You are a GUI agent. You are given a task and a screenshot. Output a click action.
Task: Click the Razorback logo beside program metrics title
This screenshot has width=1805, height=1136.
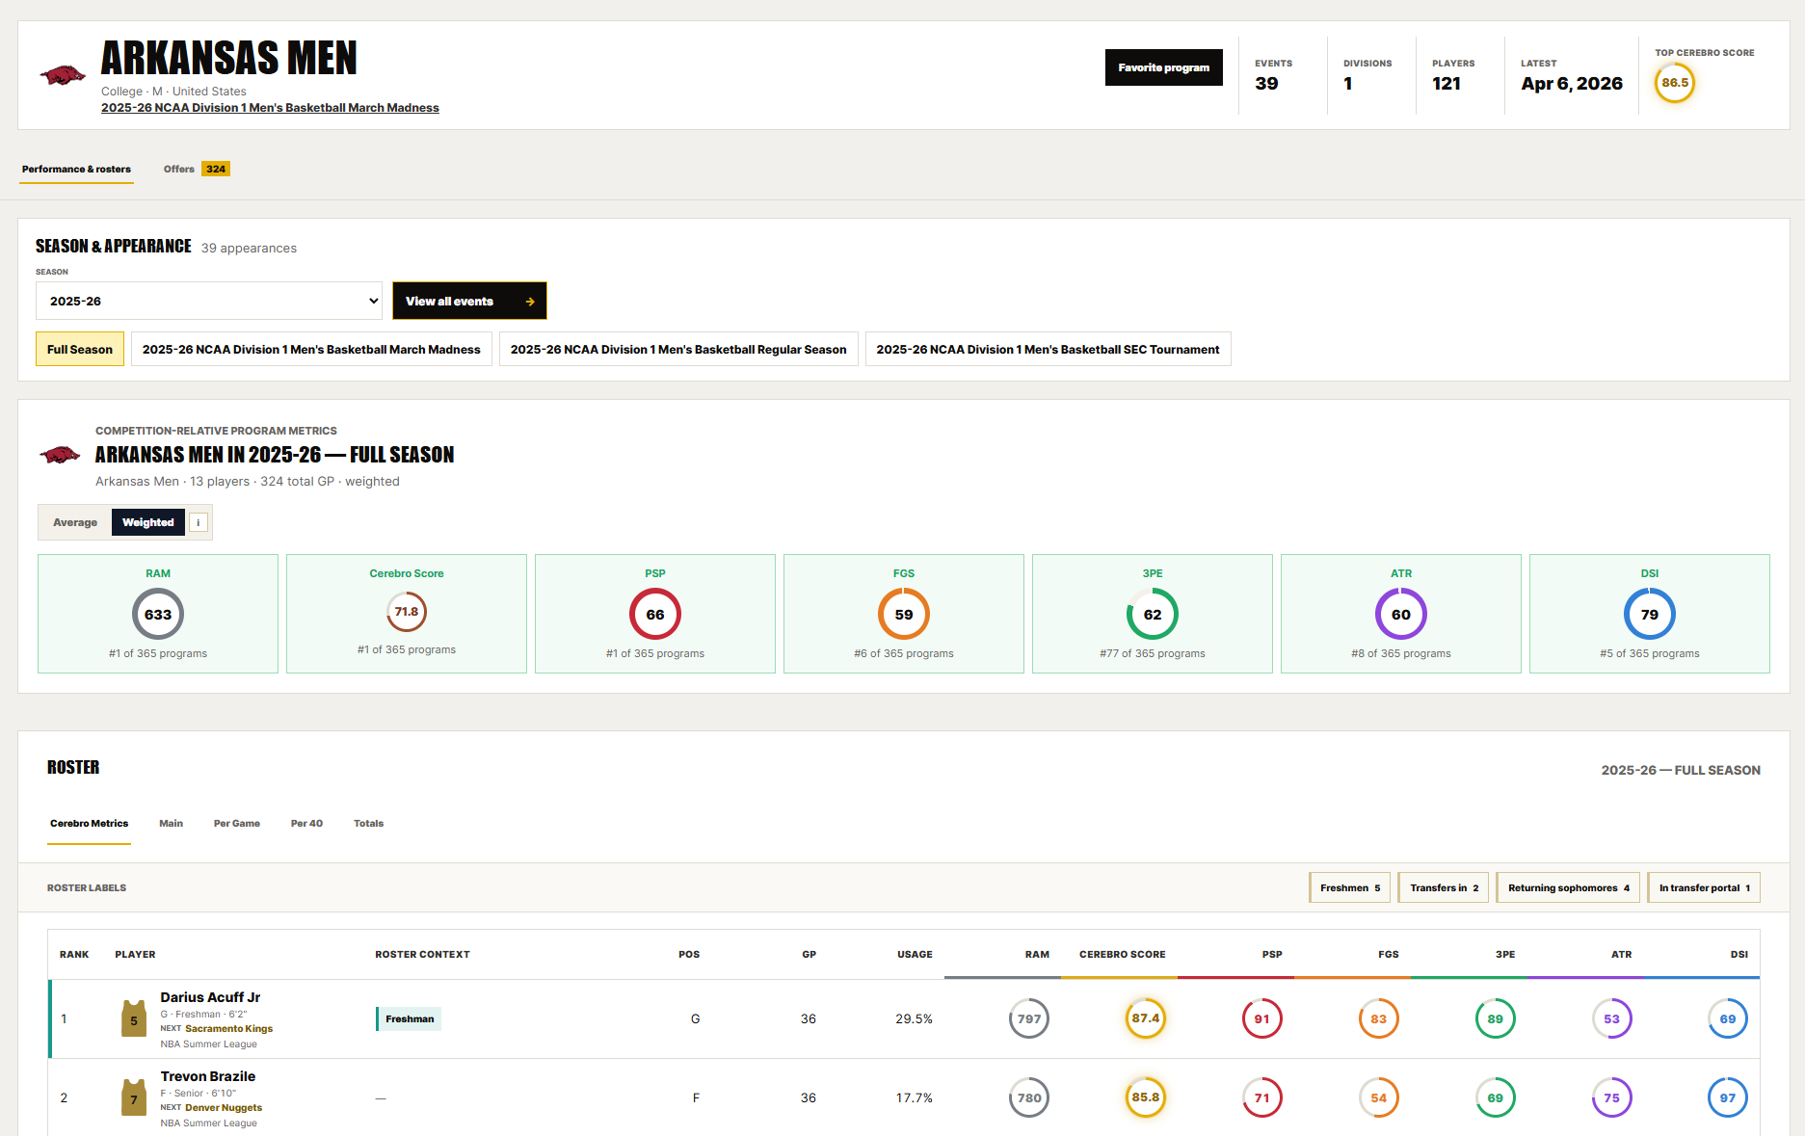click(x=60, y=455)
